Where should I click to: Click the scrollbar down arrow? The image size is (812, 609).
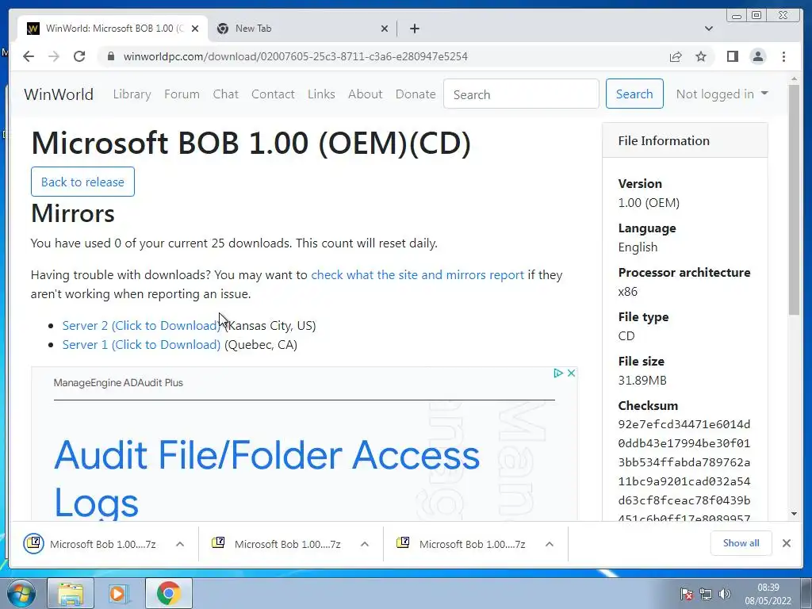tap(794, 514)
